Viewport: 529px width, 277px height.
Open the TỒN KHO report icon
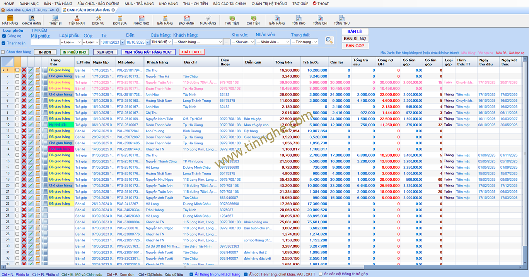click(299, 20)
